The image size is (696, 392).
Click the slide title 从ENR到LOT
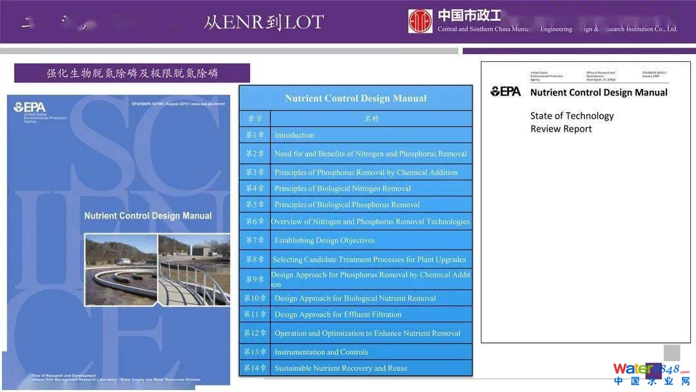(x=263, y=23)
